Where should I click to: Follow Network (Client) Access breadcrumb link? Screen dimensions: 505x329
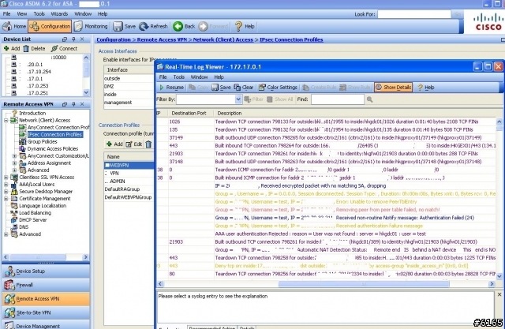click(x=223, y=39)
